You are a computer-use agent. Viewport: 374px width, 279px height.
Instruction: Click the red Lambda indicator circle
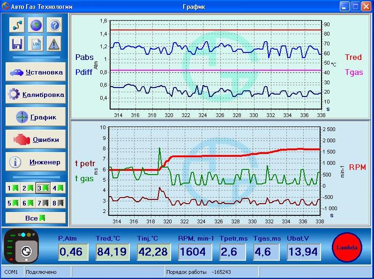tap(347, 248)
